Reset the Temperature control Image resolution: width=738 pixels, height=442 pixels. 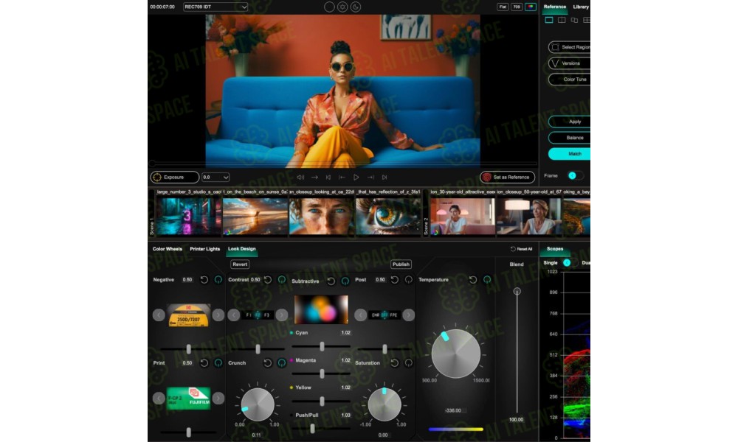click(x=472, y=279)
